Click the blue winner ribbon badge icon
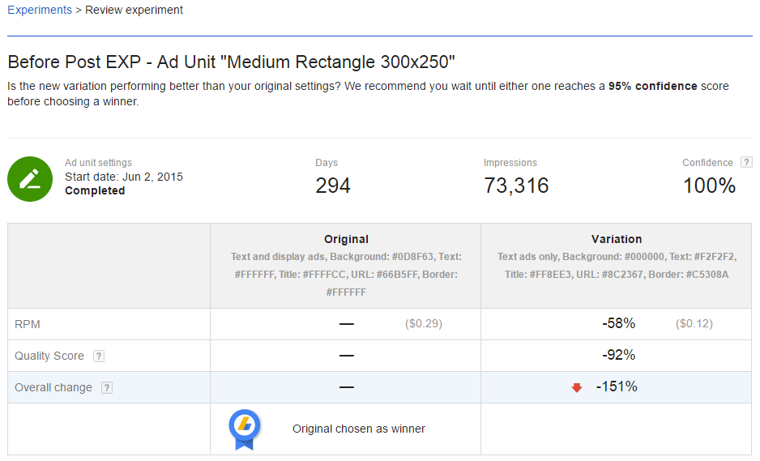The image size is (760, 461). point(244,429)
